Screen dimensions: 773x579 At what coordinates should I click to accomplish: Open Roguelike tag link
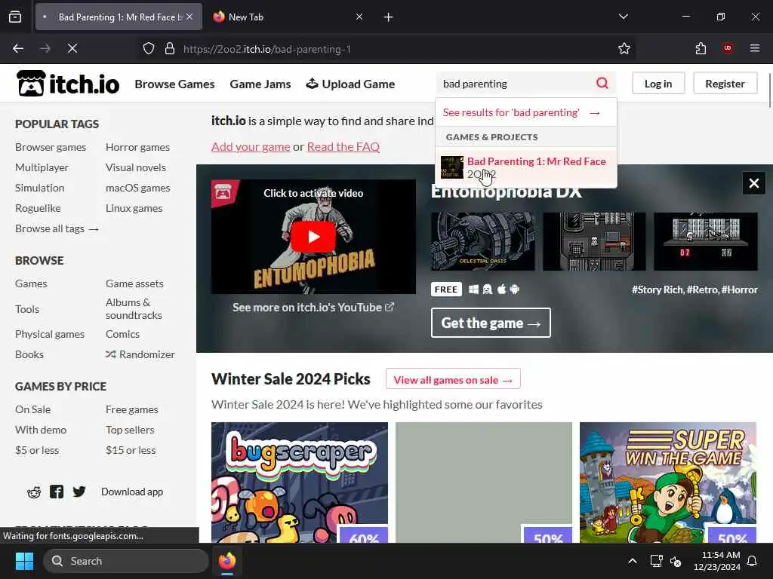[38, 208]
